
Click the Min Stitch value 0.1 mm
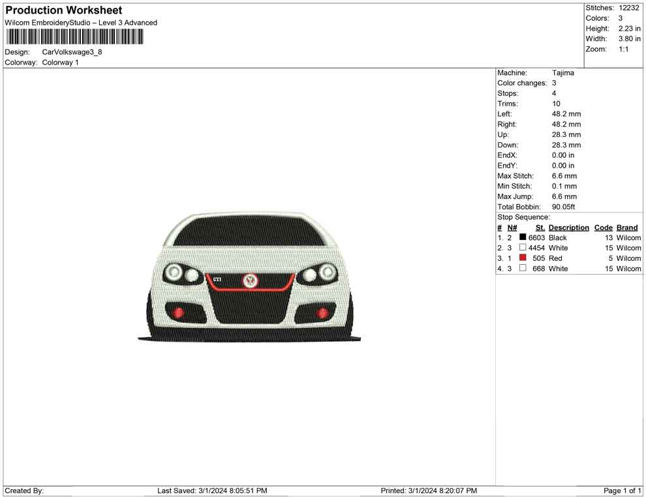pos(564,186)
